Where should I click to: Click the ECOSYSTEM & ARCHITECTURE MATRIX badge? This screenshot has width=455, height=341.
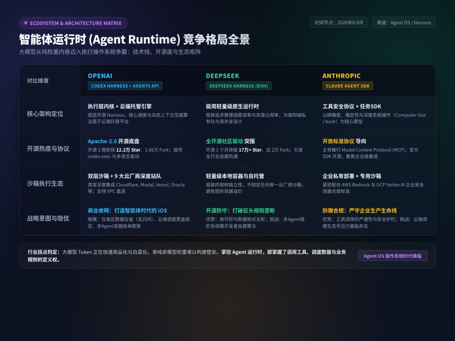coord(73,23)
